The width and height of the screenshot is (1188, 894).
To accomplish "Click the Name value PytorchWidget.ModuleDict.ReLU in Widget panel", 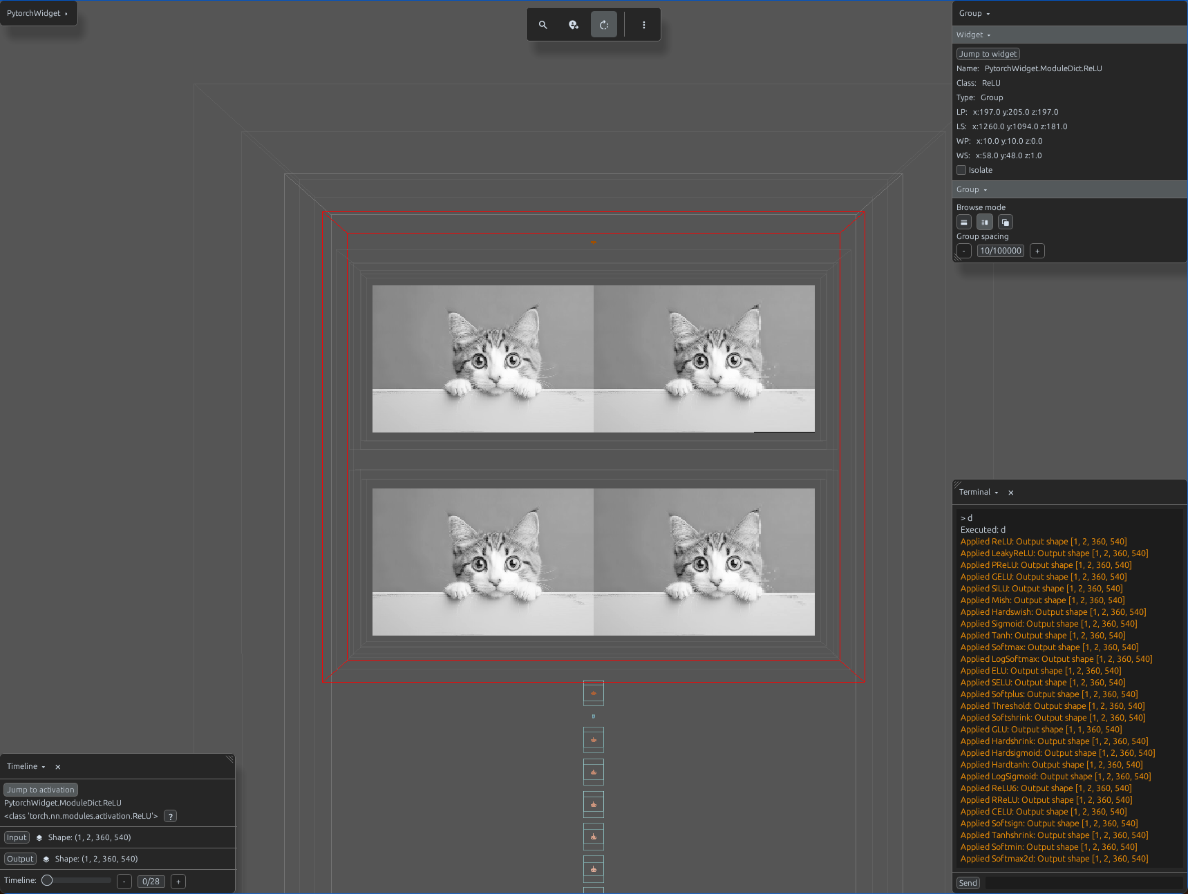I will pyautogui.click(x=1044, y=68).
